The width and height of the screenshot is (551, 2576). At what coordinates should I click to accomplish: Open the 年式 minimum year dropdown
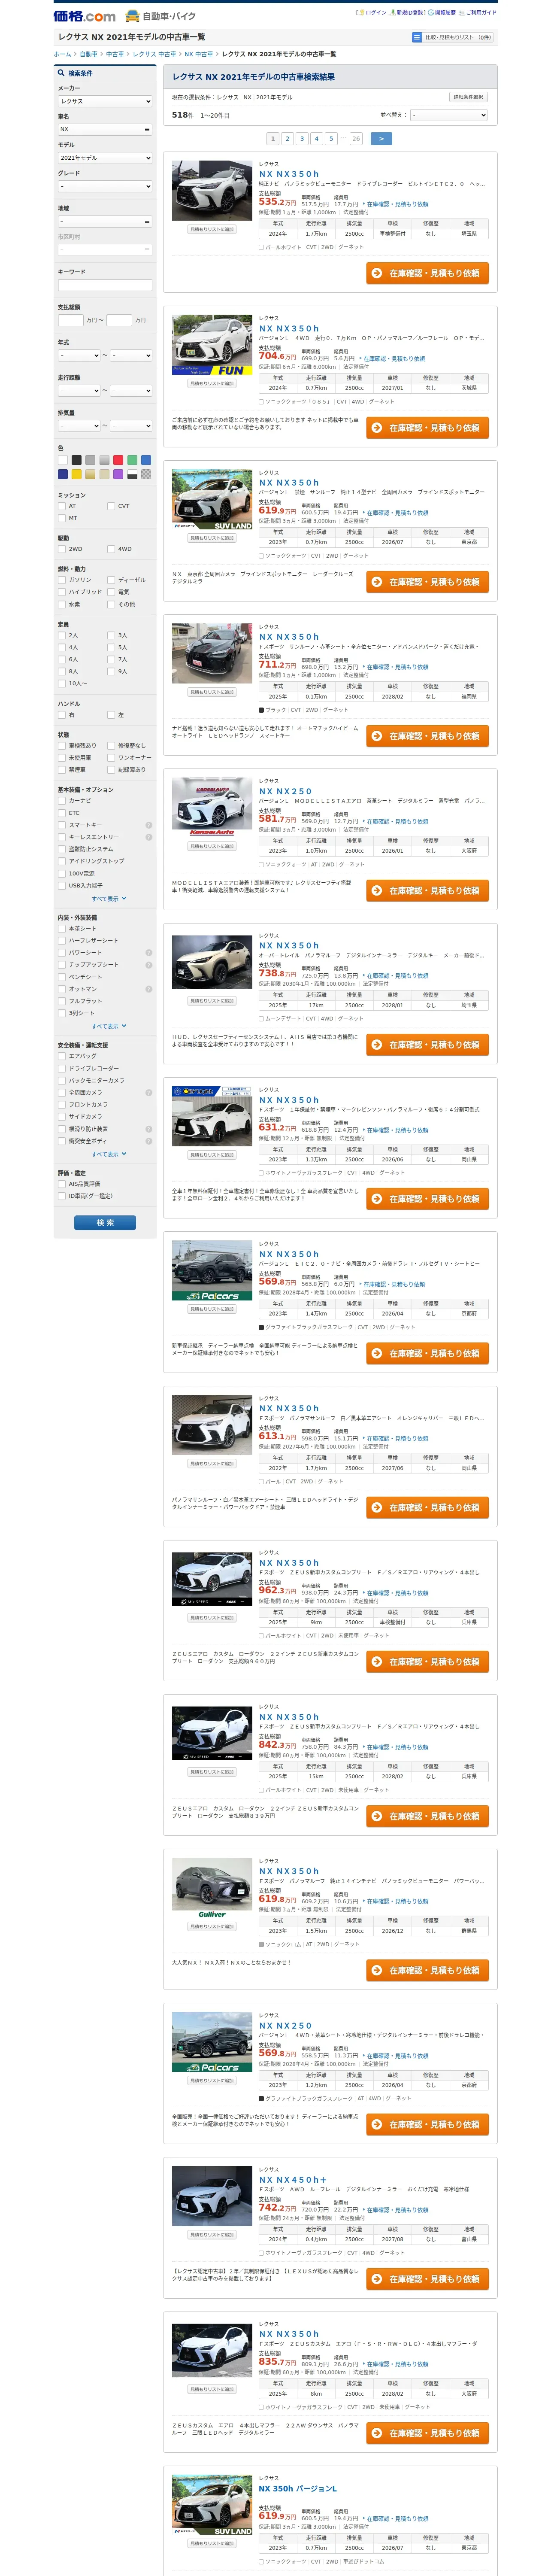pyautogui.click(x=79, y=355)
